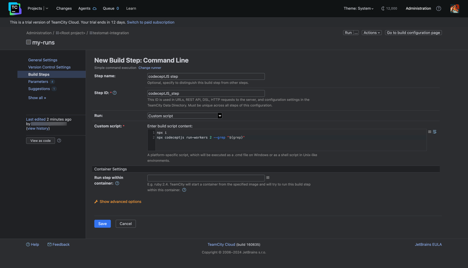Open Feedback link in footer
The width and height of the screenshot is (468, 268).
pos(58,245)
